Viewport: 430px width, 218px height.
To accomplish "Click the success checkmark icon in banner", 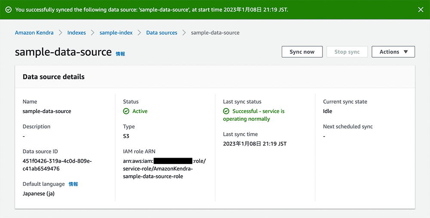I will 9,10.
